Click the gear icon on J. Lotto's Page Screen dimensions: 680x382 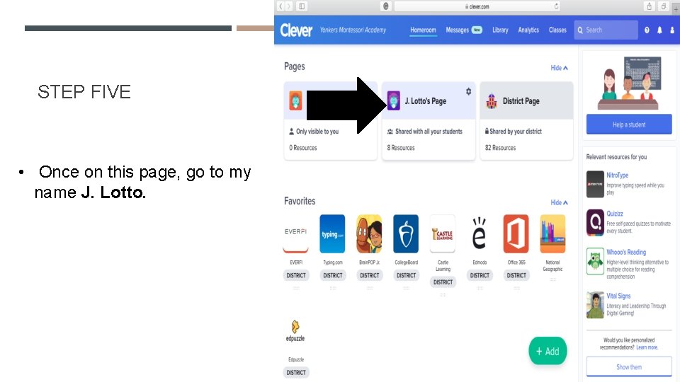(x=468, y=91)
